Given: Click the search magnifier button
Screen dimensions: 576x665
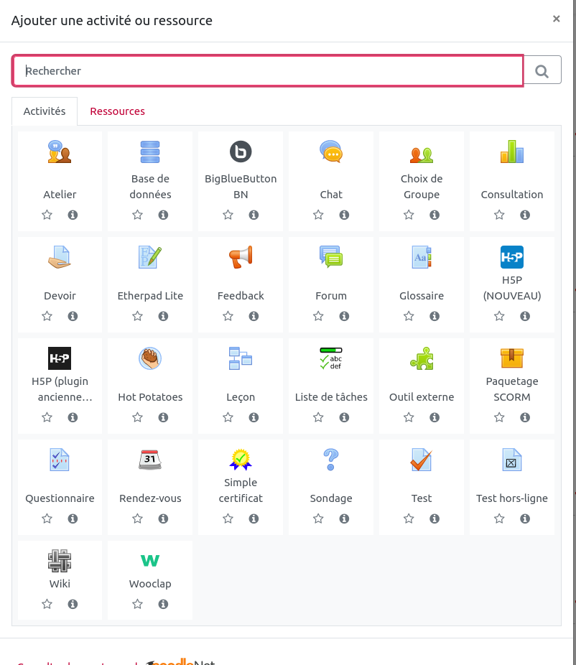Looking at the screenshot, I should 542,70.
